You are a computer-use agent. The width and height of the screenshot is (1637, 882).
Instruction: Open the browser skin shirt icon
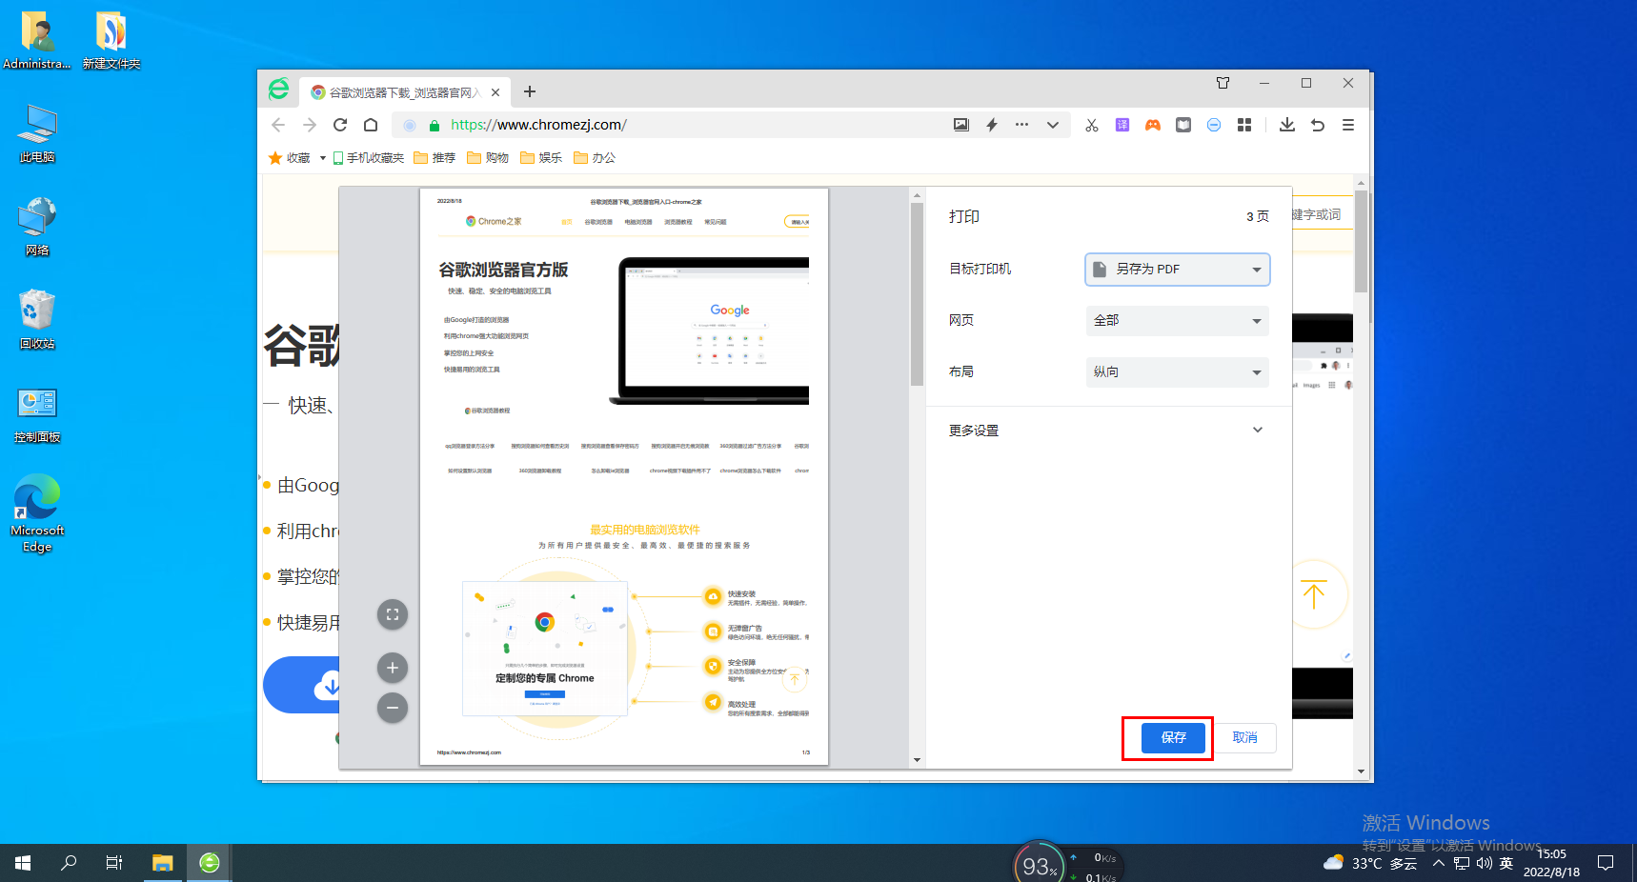pyautogui.click(x=1223, y=83)
